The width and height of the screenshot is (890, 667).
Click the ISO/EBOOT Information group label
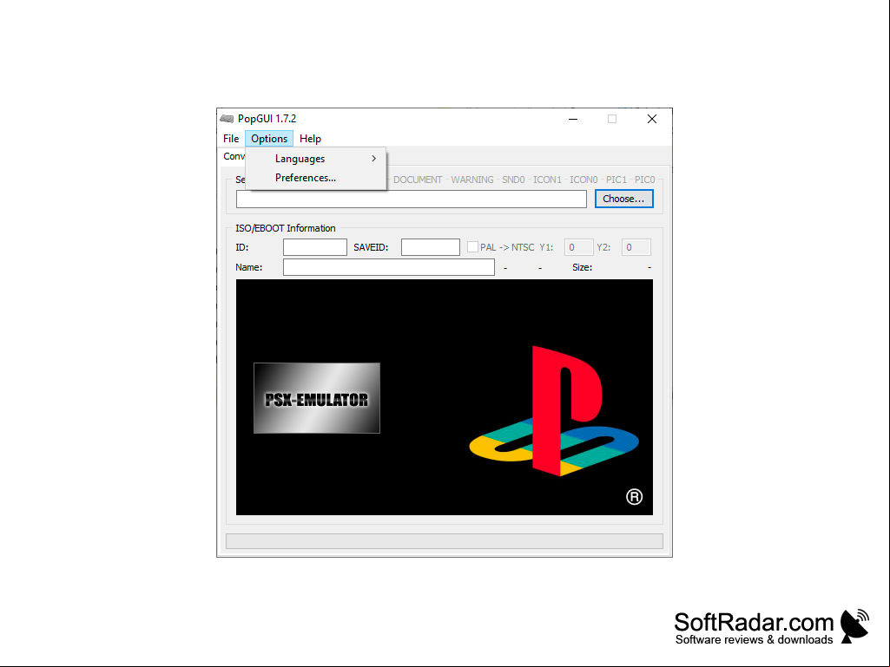coord(286,228)
